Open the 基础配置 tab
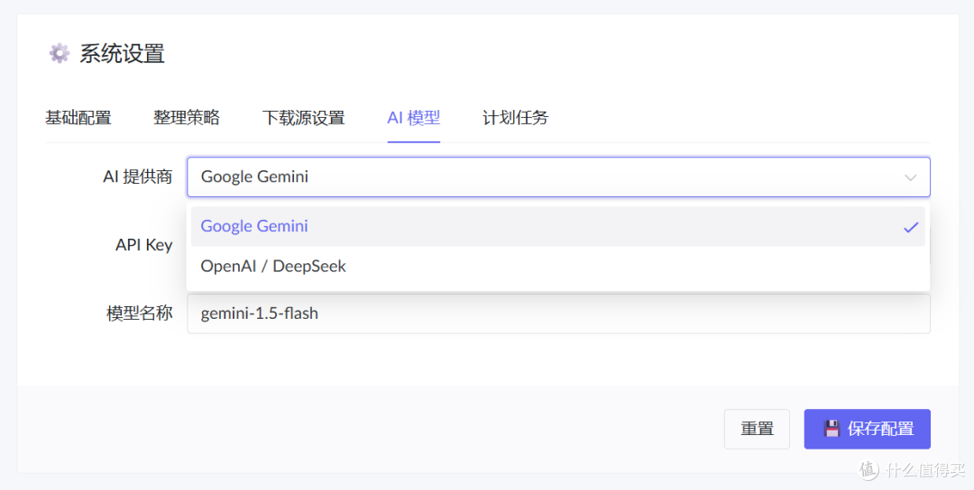The image size is (974, 490). [x=78, y=118]
